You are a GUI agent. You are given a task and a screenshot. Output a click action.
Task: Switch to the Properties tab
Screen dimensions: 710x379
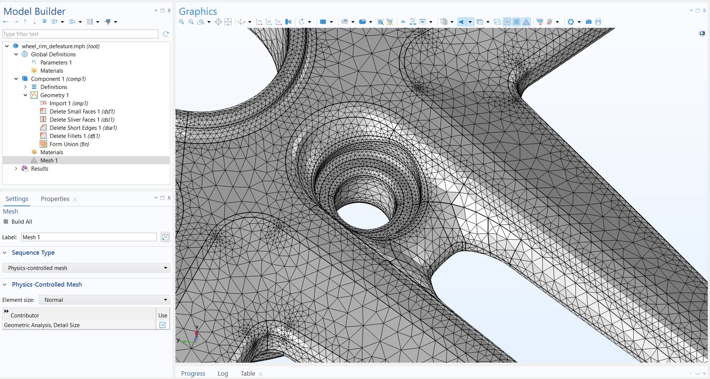pos(55,199)
